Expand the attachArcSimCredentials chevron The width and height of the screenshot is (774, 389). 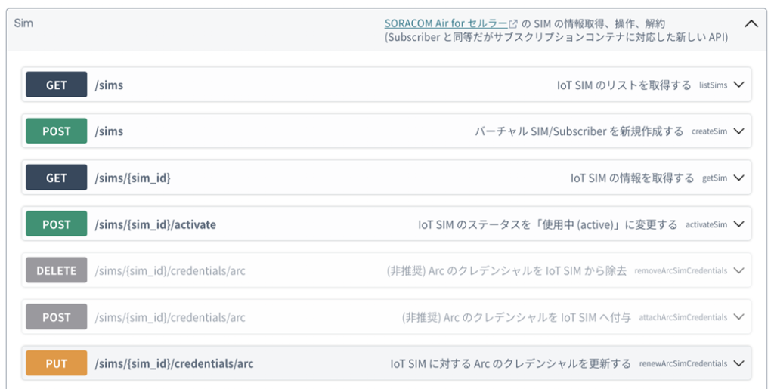point(738,317)
